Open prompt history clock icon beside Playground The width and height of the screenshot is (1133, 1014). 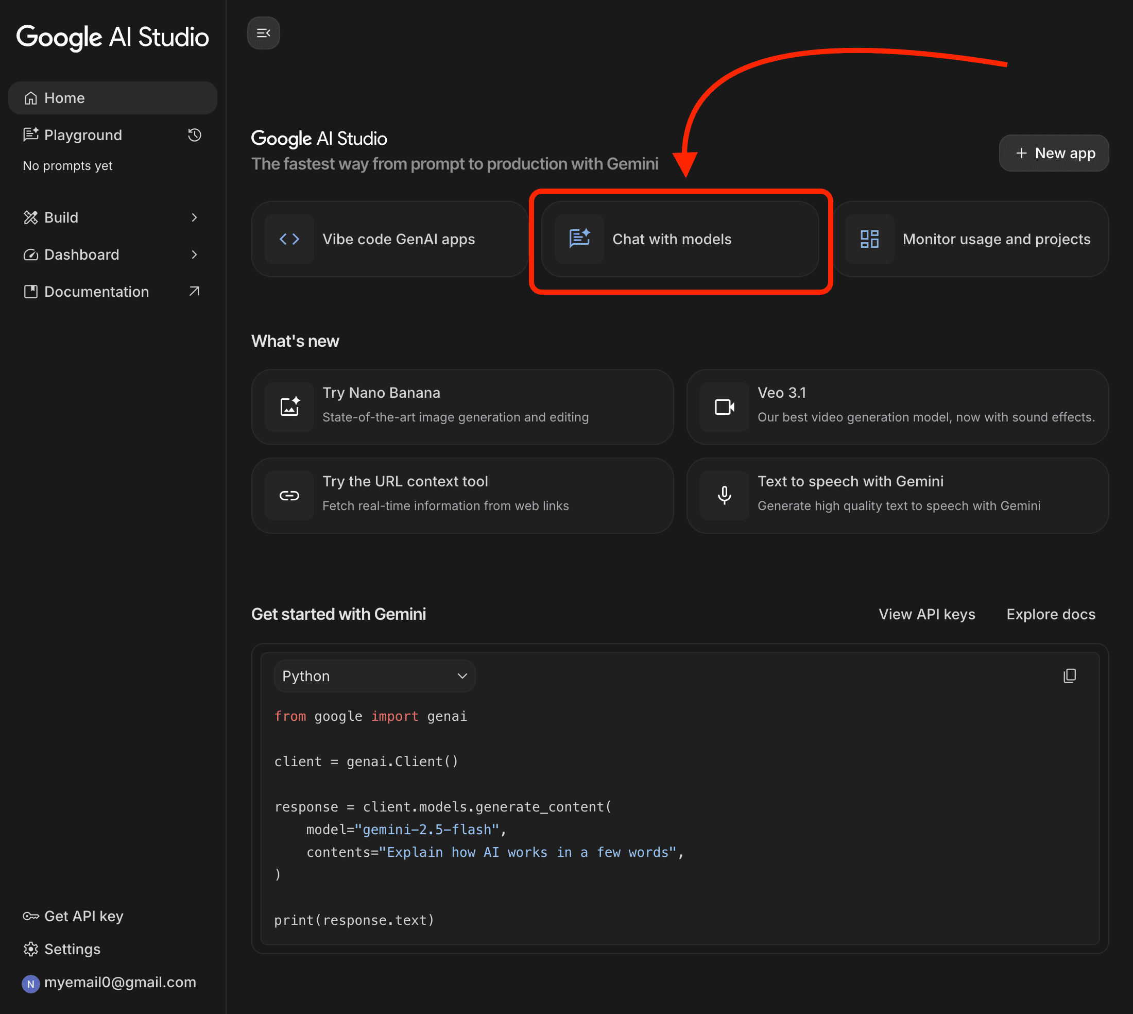(x=194, y=135)
